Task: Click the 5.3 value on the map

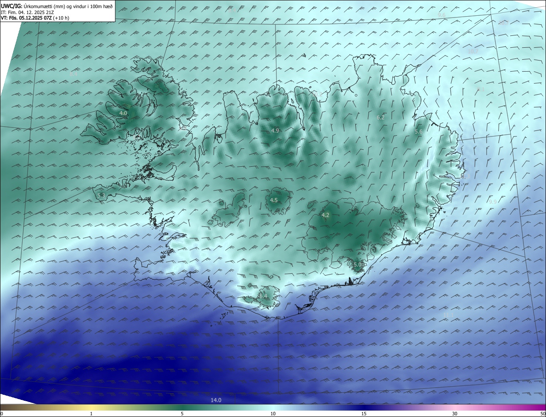Action: point(101,195)
